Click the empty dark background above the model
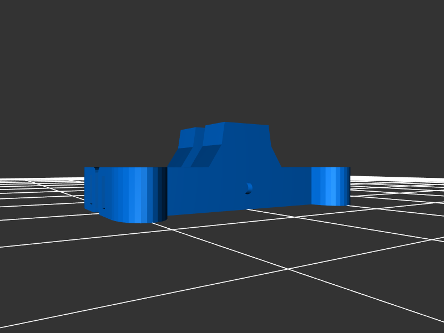This screenshot has height=333, width=444. click(x=222, y=55)
